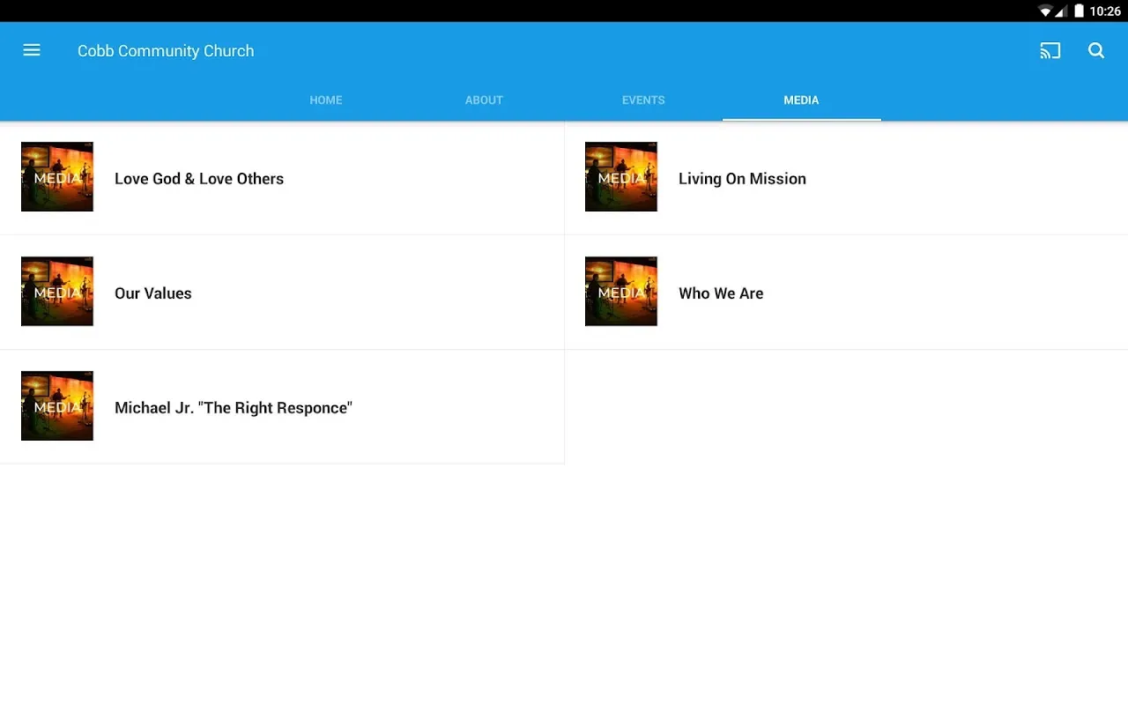The width and height of the screenshot is (1128, 705).
Task: Tap the thumbnail beside Love God & Love Others
Action: pos(57,177)
